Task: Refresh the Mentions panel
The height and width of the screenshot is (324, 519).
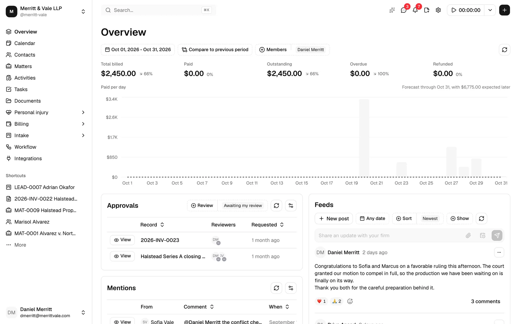Action: 276,288
